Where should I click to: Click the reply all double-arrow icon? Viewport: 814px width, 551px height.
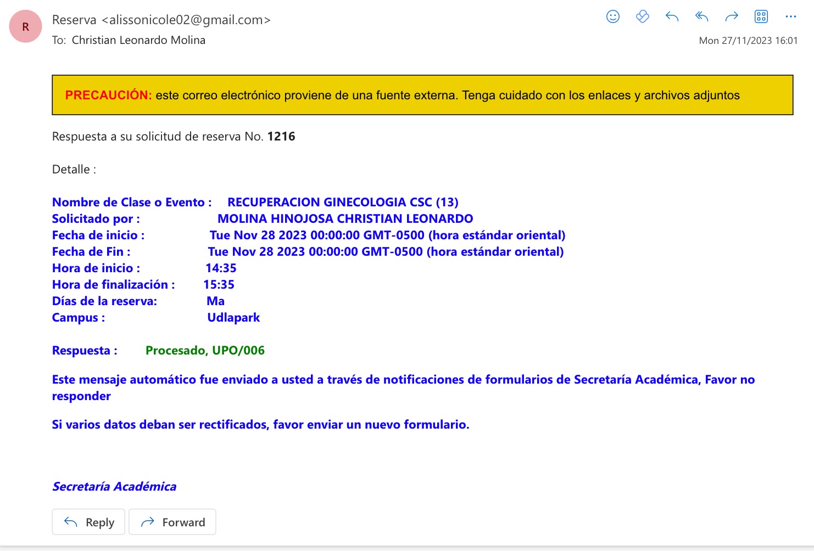701,16
